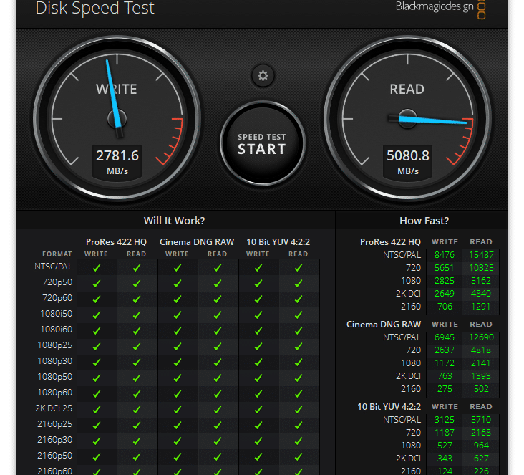Screen dimensions: 524x475
Task: Click 2160p25 10 Bit YUV write checkmark
Action: pyautogui.click(x=258, y=425)
